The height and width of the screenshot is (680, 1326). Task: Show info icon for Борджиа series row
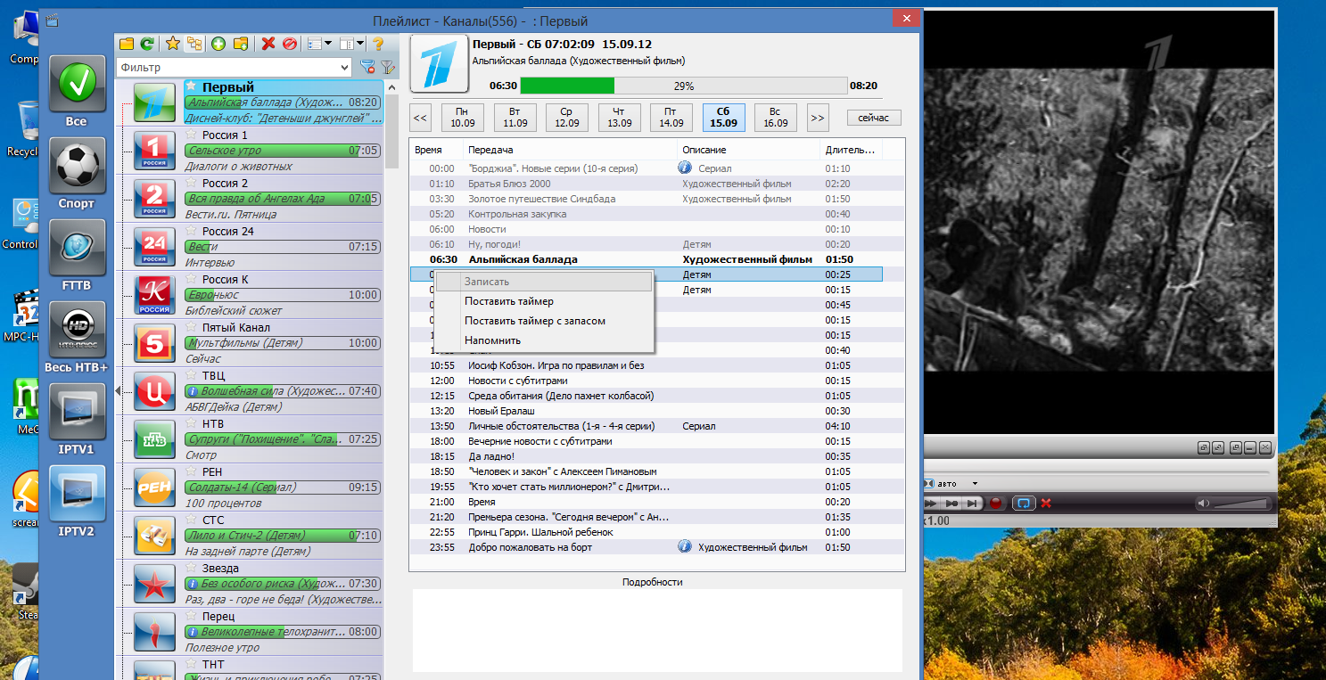pyautogui.click(x=685, y=168)
